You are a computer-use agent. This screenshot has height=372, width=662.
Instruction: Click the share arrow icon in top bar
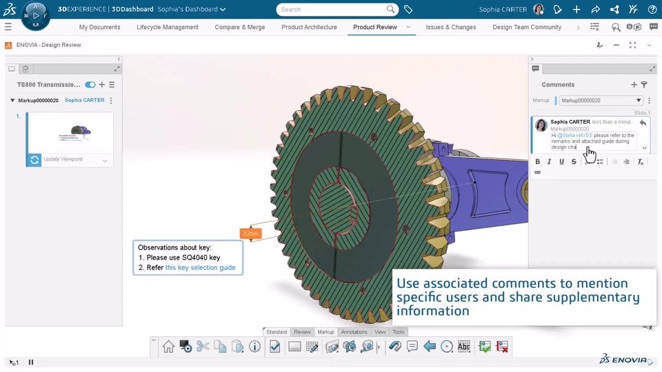click(x=595, y=9)
